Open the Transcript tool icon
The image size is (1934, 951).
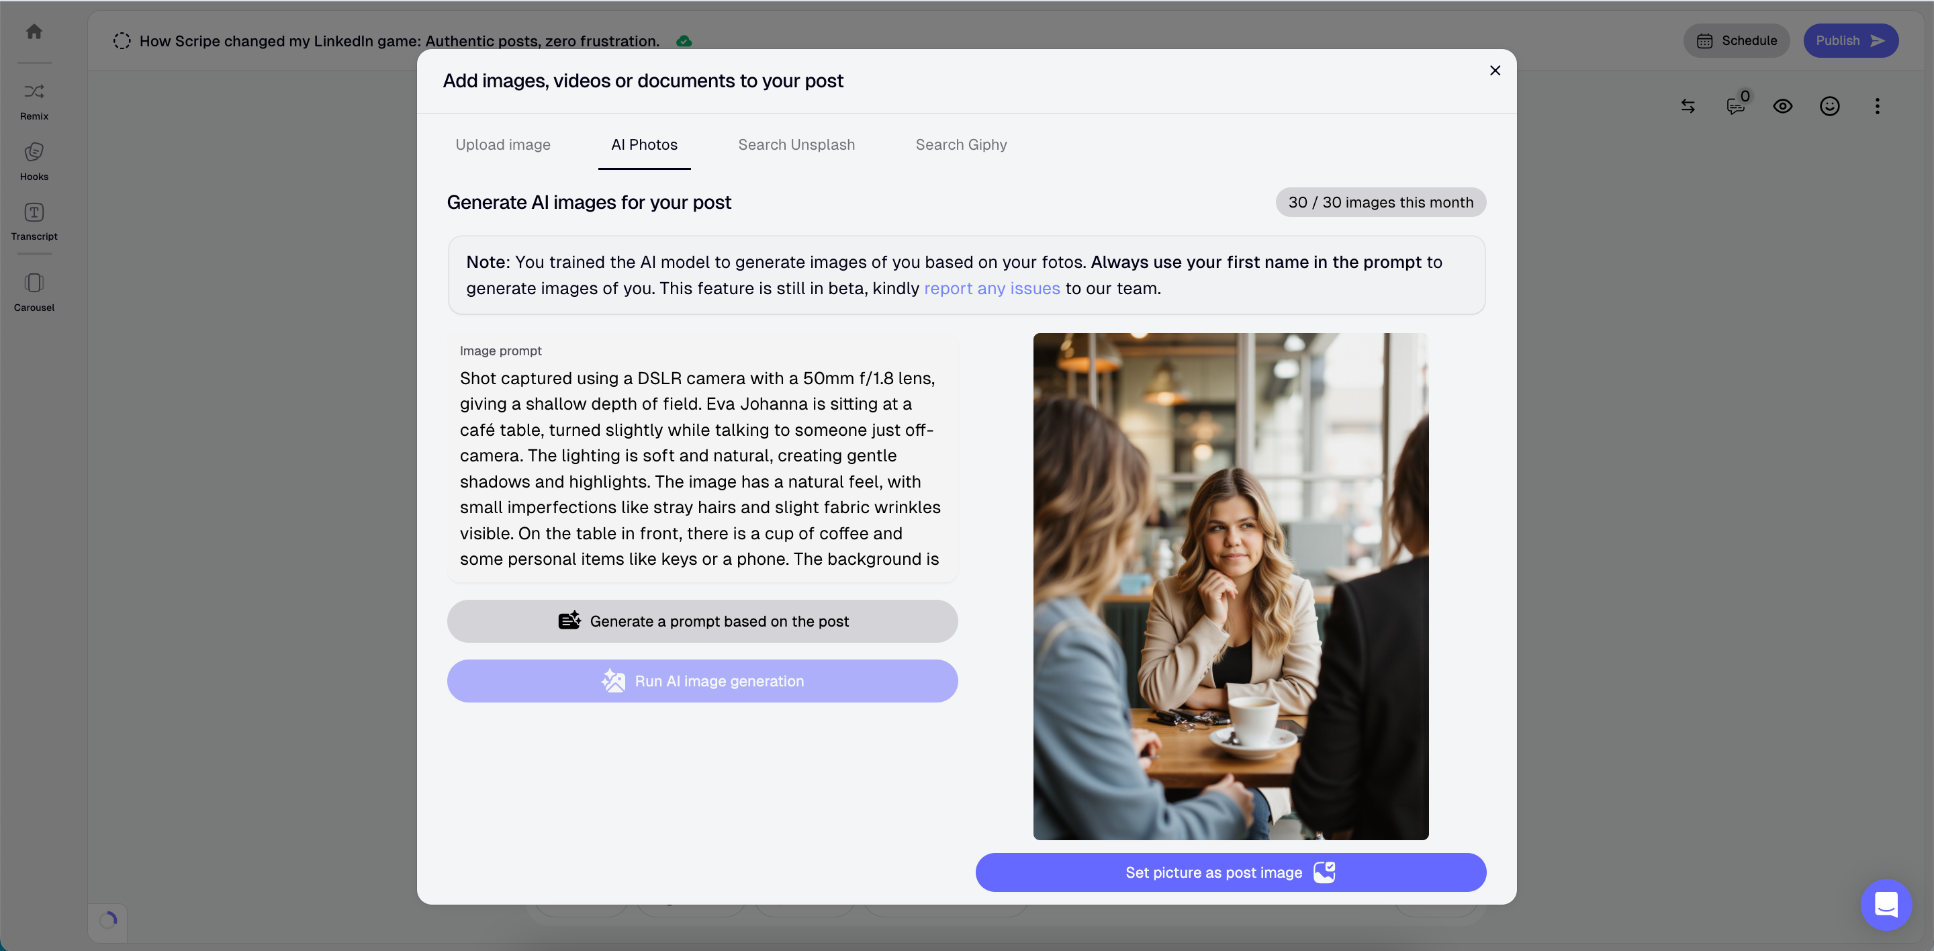pyautogui.click(x=34, y=222)
